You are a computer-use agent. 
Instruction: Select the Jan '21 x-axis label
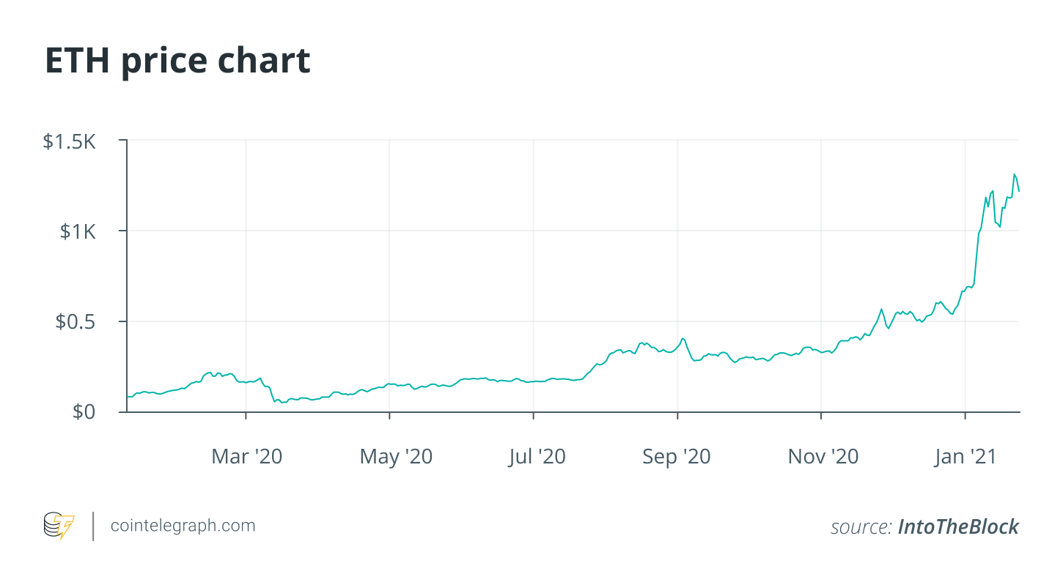[x=965, y=457]
